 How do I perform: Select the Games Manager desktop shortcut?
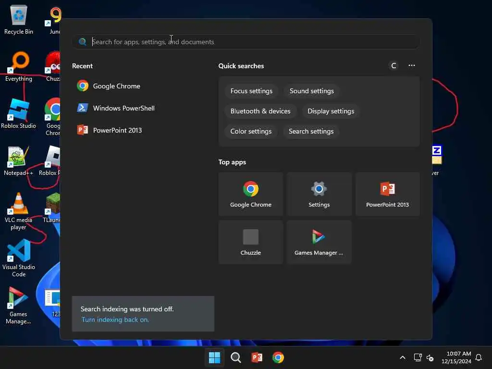click(19, 305)
